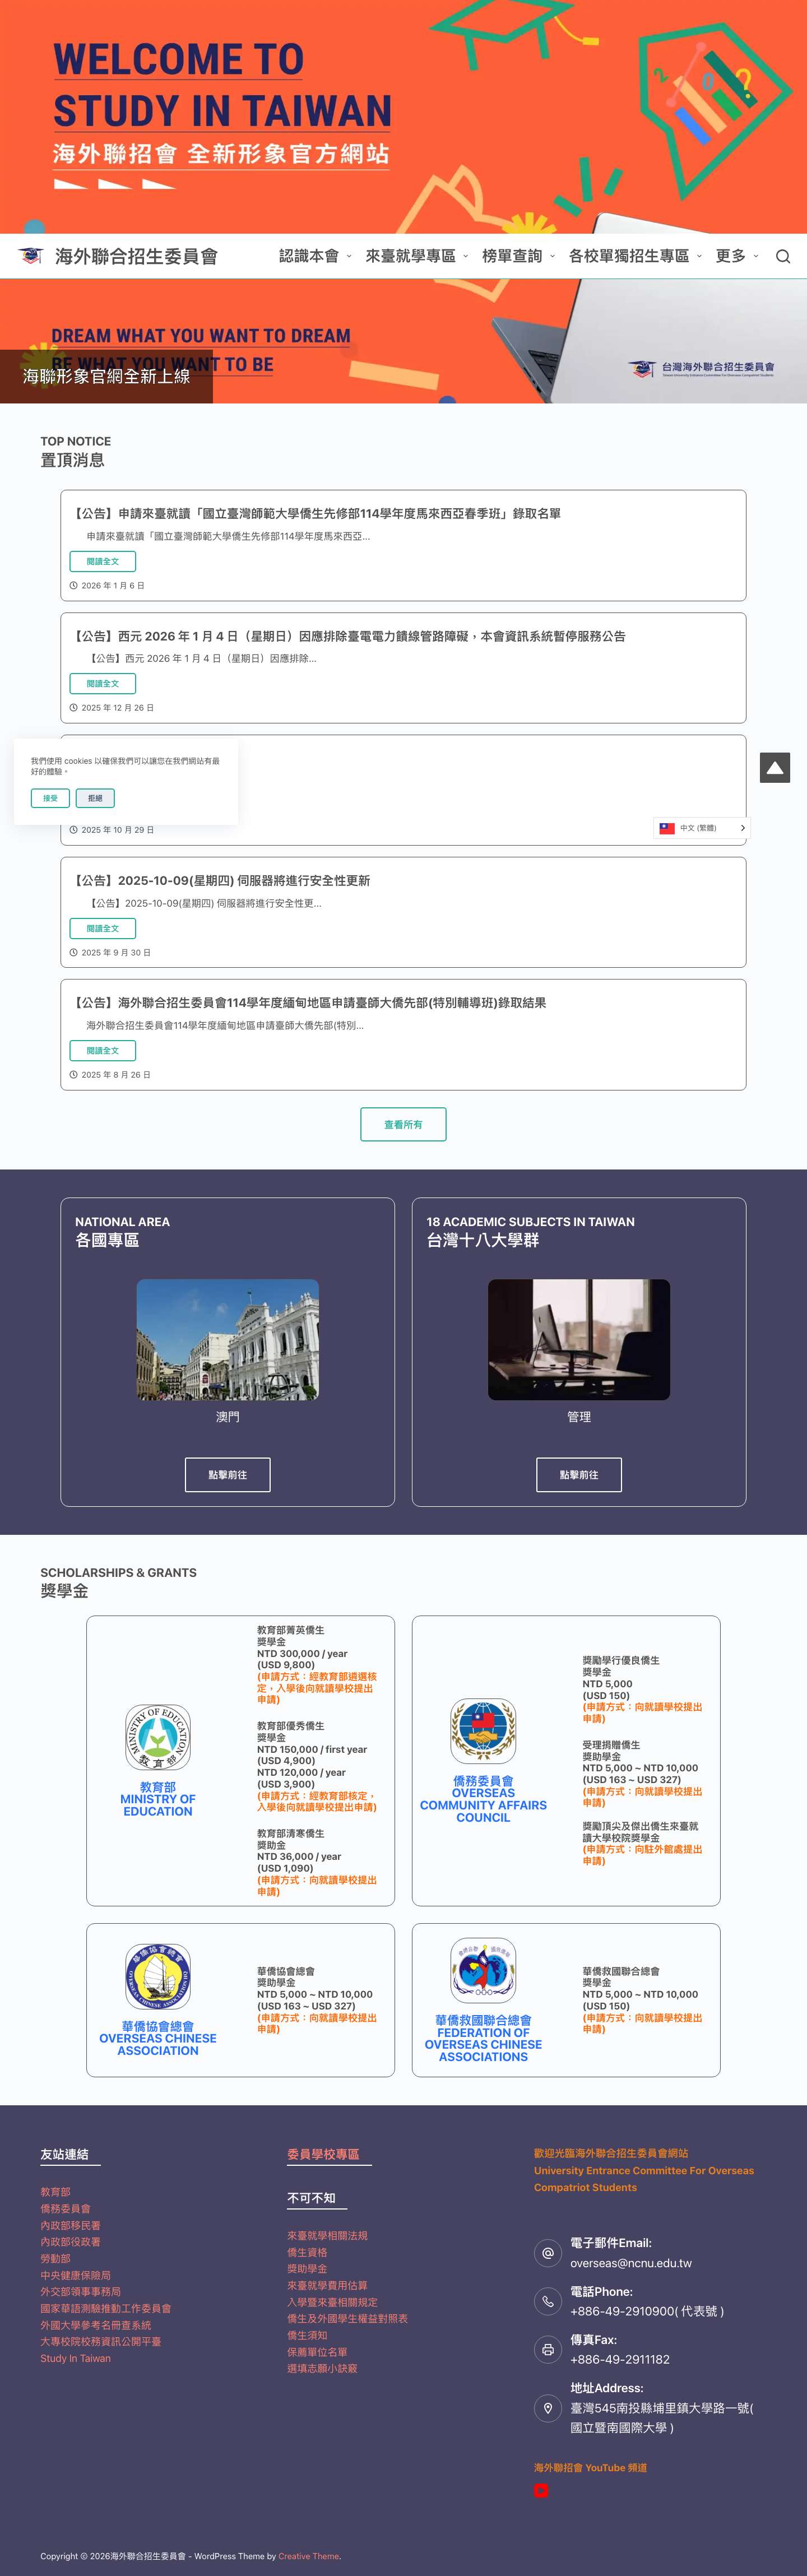Image resolution: width=807 pixels, height=2576 pixels.
Task: Open the 中文 (繁體) language selector
Action: click(x=701, y=828)
